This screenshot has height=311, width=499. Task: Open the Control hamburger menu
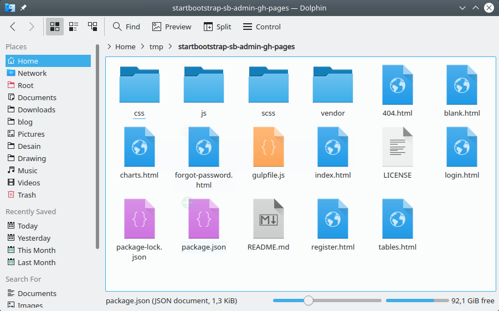[x=261, y=27]
